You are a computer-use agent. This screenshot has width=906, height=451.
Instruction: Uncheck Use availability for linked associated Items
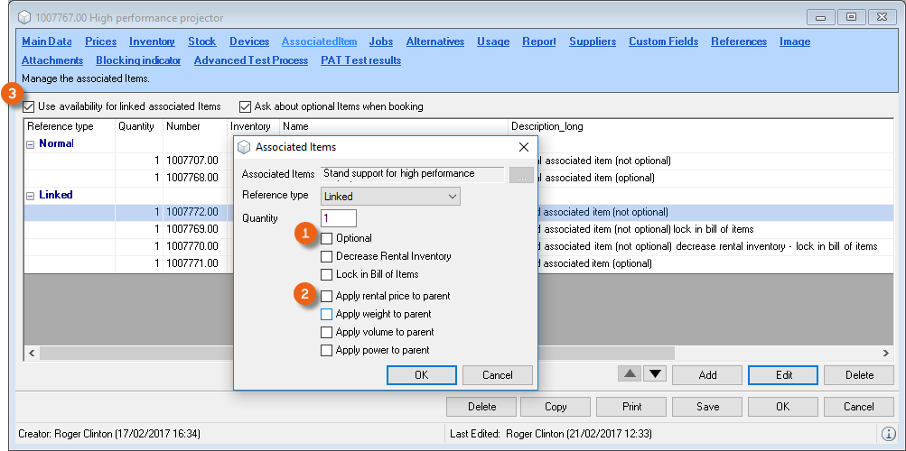click(x=30, y=106)
